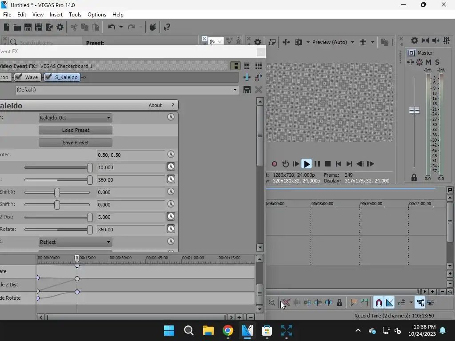Open the View menu

click(x=38, y=15)
